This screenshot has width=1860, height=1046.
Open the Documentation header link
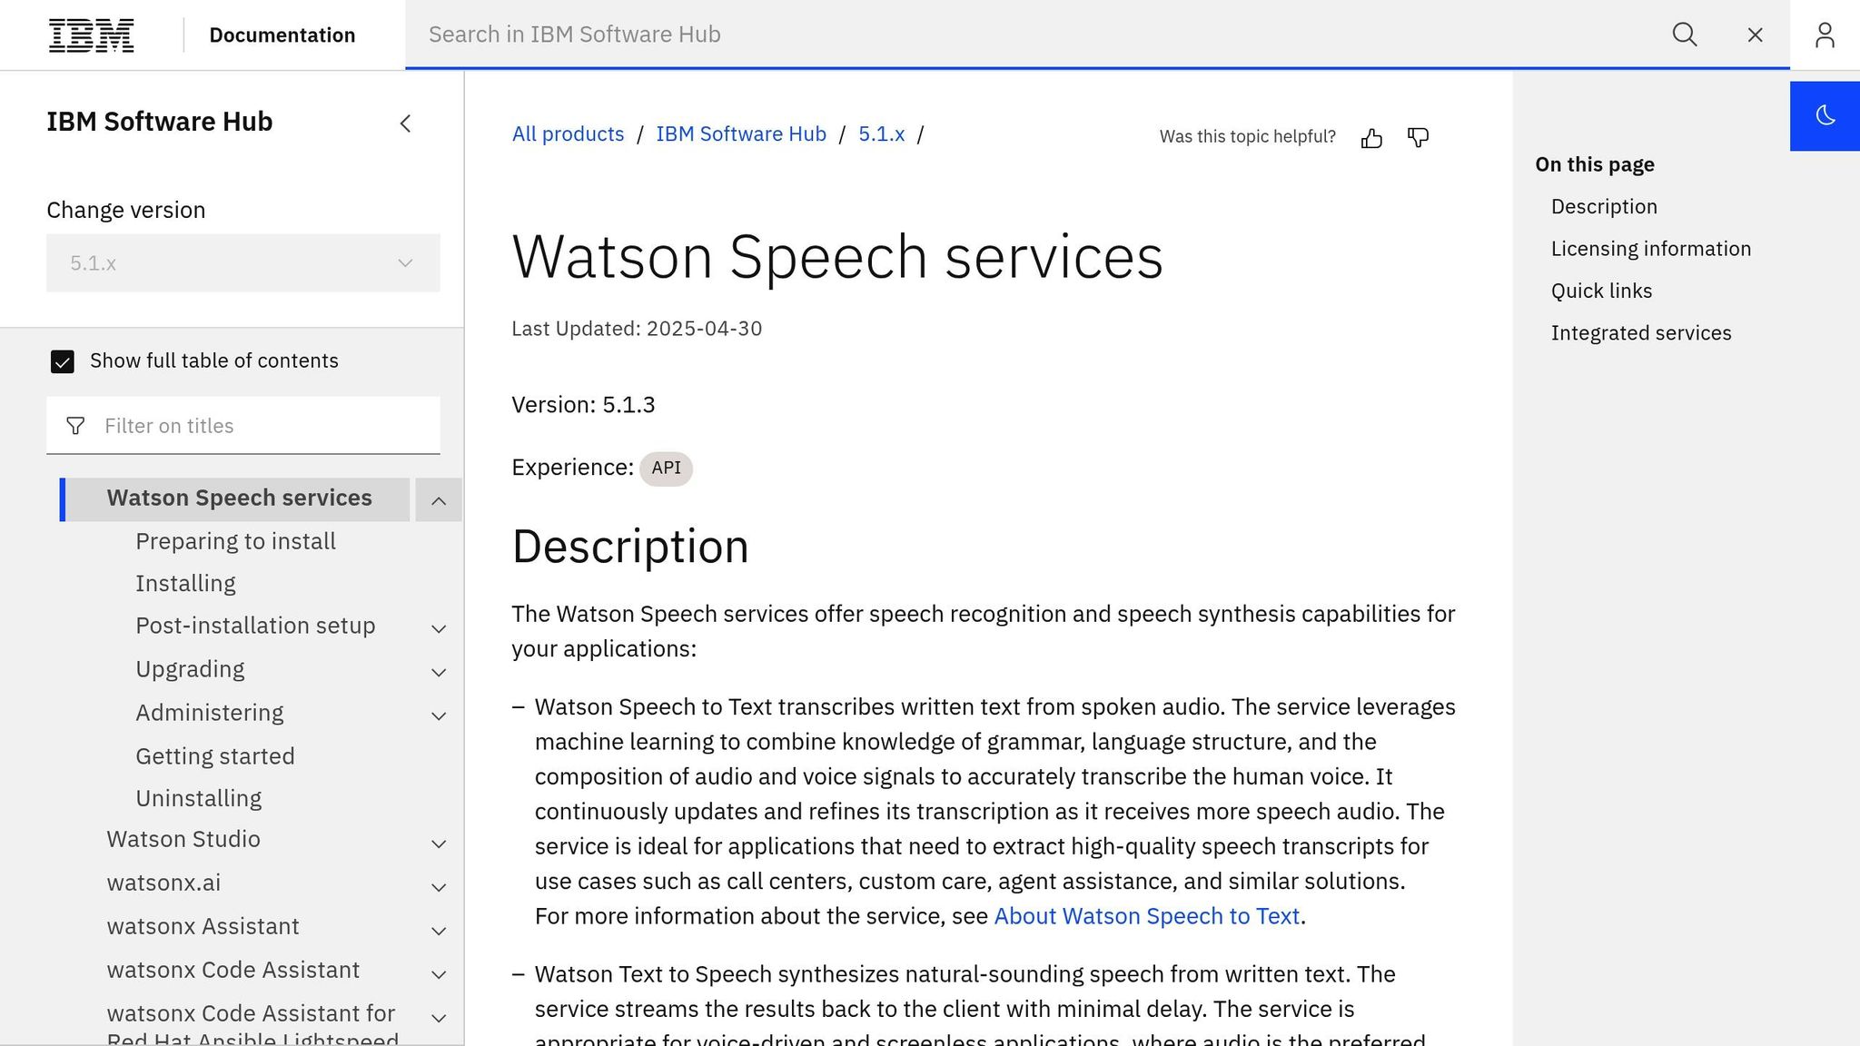pos(282,35)
